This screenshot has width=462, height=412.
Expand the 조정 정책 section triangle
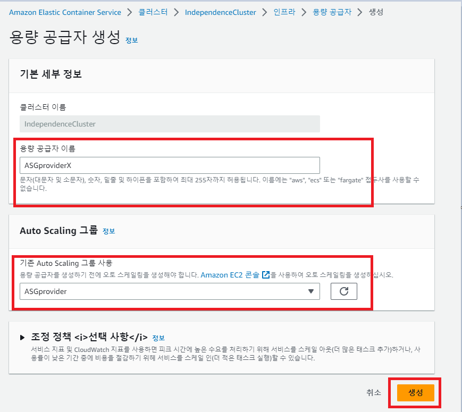(22, 337)
